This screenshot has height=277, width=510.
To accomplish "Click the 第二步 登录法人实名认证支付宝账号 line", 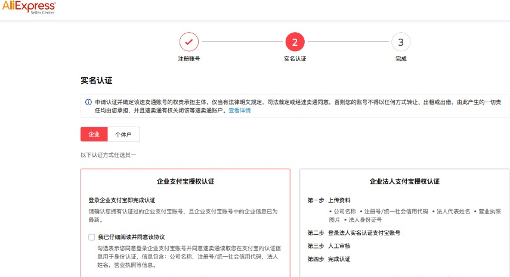I will [354, 233].
